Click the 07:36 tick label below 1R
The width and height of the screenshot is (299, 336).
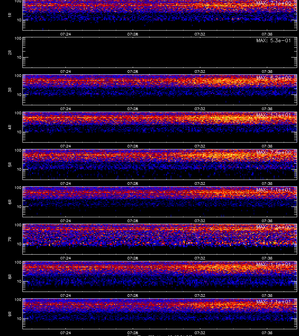click(267, 34)
